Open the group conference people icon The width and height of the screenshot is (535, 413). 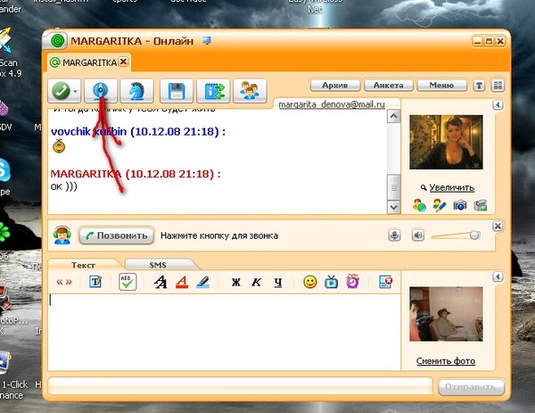[250, 91]
